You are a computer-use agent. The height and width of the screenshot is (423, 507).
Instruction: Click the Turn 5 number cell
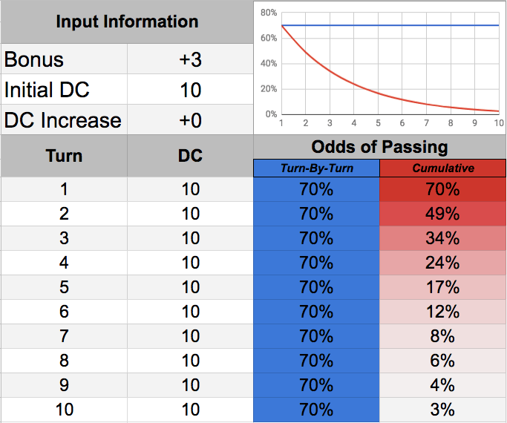click(64, 287)
